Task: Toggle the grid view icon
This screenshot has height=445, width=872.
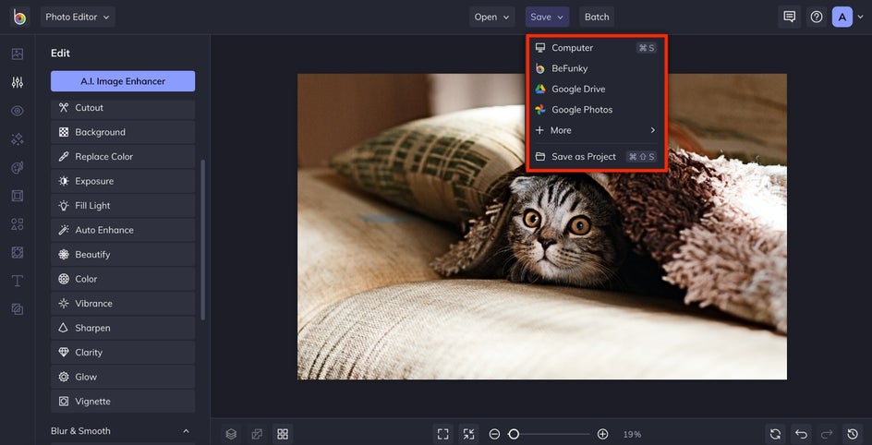Action: coord(283,434)
